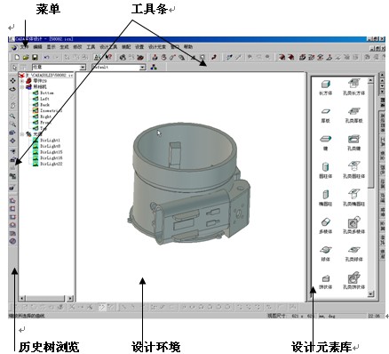389x354 pixels.
Task: Select DirLight15 in scene tree
Action: (x=48, y=152)
